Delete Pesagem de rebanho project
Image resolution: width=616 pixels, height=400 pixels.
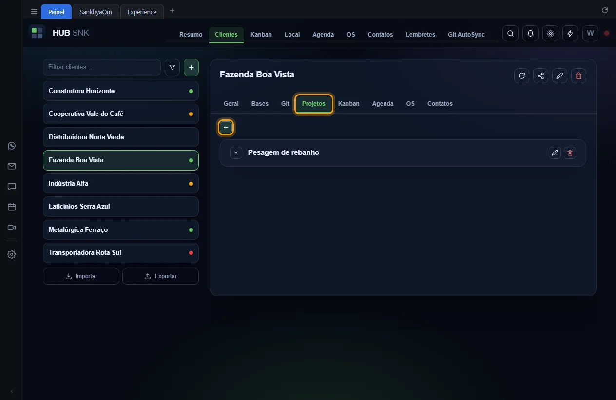click(570, 153)
